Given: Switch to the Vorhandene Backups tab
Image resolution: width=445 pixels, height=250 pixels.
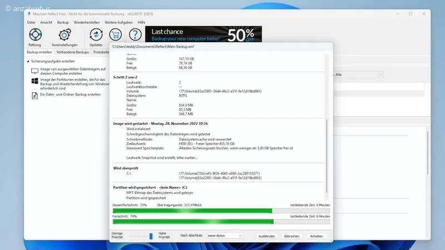Looking at the screenshot, I should pyautogui.click(x=73, y=52).
